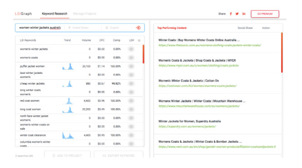Click the Social Share column header
The width and height of the screenshot is (302, 168).
tap(245, 28)
